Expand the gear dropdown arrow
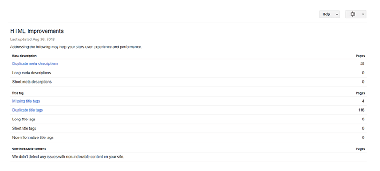 pos(363,14)
